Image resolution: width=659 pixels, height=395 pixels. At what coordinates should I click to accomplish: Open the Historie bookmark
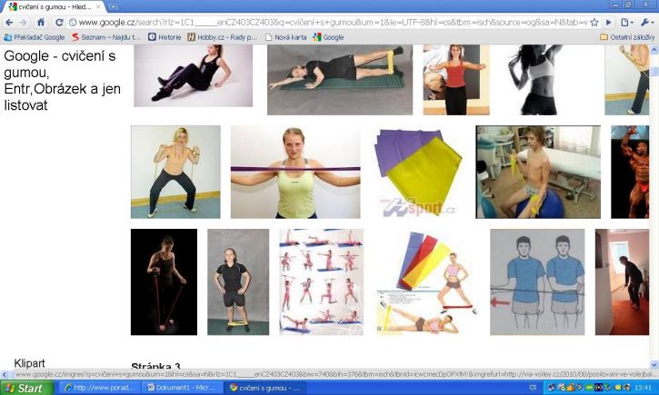[165, 37]
